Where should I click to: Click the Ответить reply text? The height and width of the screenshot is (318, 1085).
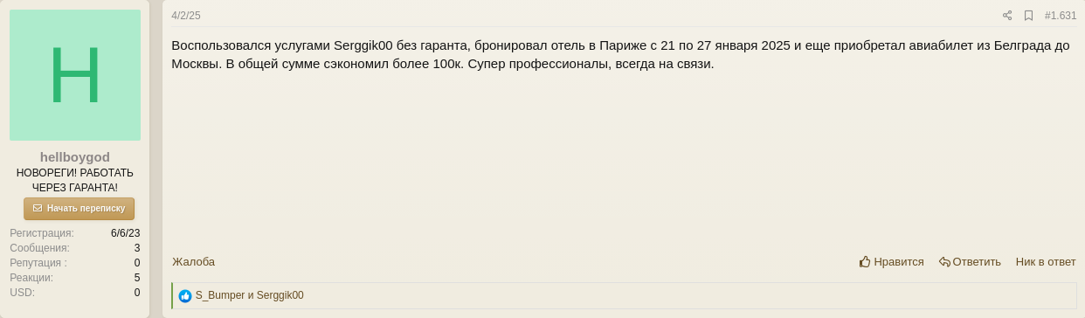pyautogui.click(x=977, y=262)
